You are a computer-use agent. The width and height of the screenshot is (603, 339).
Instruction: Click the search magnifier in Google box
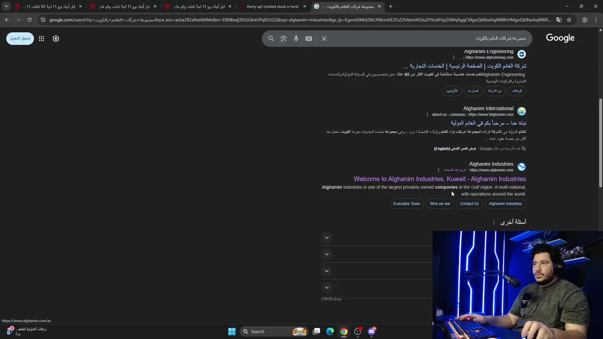tap(271, 39)
